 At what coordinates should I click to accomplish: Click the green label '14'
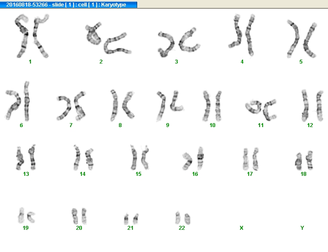click(82, 174)
